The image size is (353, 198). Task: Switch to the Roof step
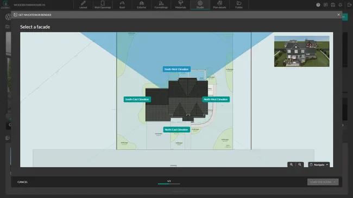122,5
